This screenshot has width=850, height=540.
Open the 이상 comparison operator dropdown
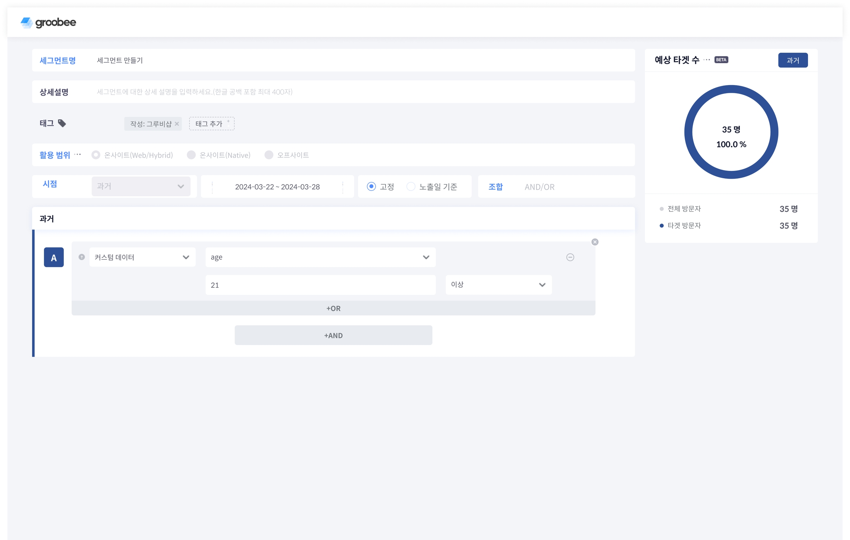pyautogui.click(x=498, y=285)
